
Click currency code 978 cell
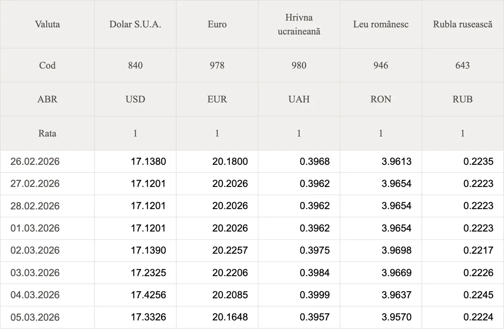(x=217, y=65)
